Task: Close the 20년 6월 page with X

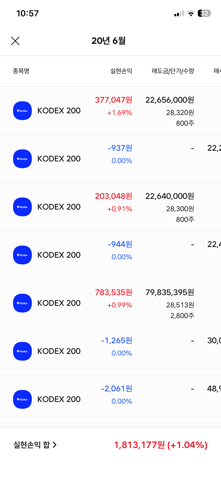Action: [15, 41]
